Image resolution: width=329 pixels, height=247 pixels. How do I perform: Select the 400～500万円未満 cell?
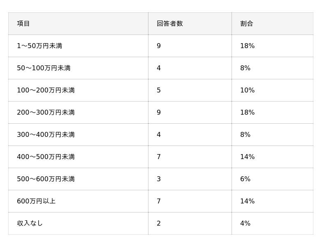pyautogui.click(x=46, y=157)
